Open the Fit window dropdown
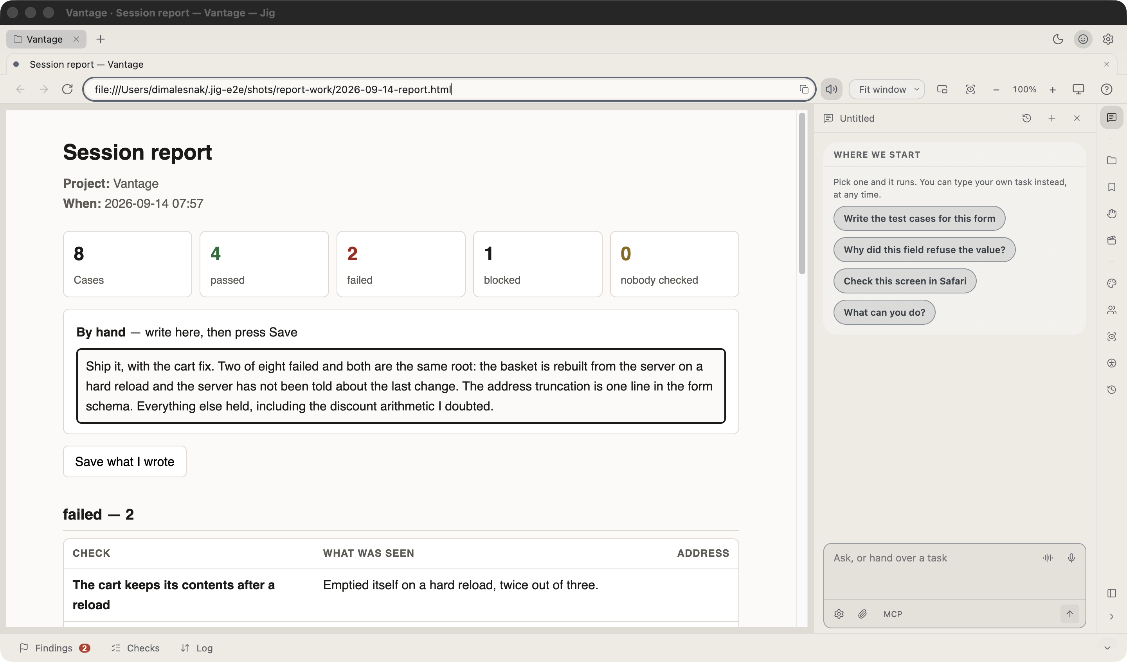The height and width of the screenshot is (662, 1127). click(887, 90)
